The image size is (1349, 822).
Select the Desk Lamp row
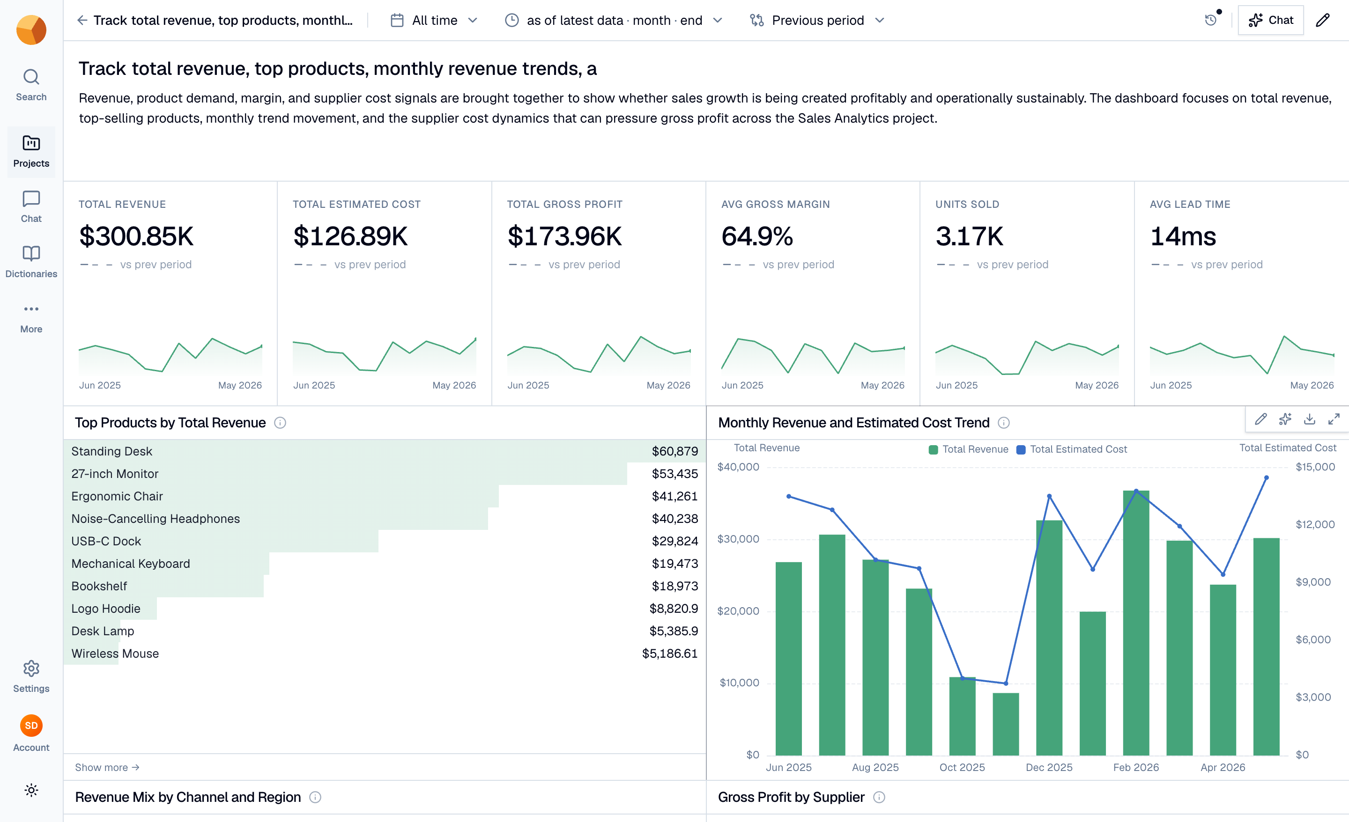click(385, 631)
